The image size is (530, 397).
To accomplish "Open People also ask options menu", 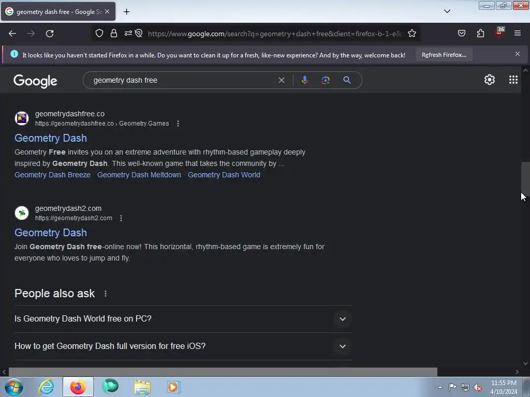I will [x=106, y=294].
